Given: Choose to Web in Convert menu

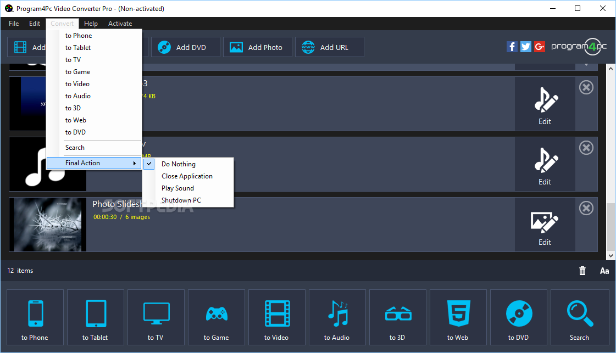Looking at the screenshot, I should (94, 120).
